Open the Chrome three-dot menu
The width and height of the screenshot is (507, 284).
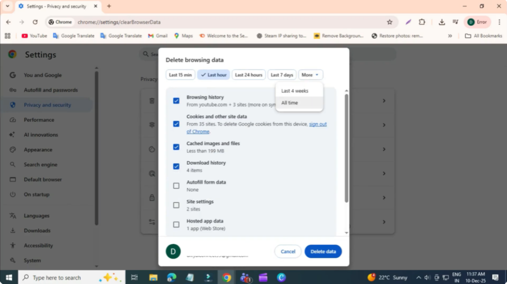pos(499,22)
